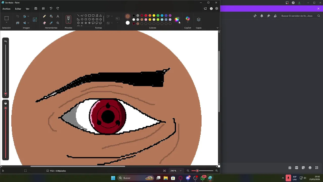Collapse the ribbon with the chevron
This screenshot has width=323, height=182.
click(217, 28)
